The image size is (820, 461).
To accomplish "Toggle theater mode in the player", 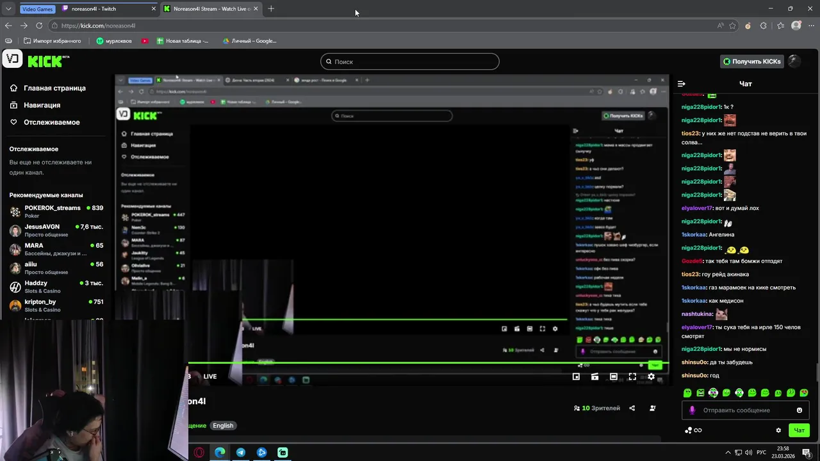I will tap(614, 376).
